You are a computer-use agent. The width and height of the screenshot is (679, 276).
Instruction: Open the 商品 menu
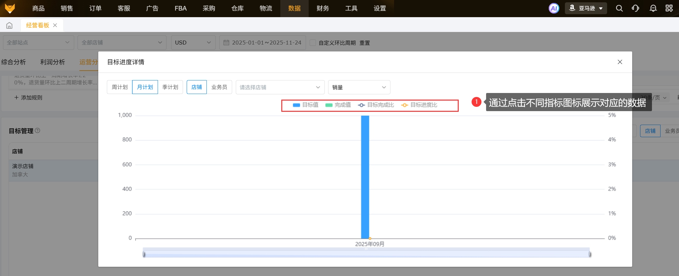[39, 8]
